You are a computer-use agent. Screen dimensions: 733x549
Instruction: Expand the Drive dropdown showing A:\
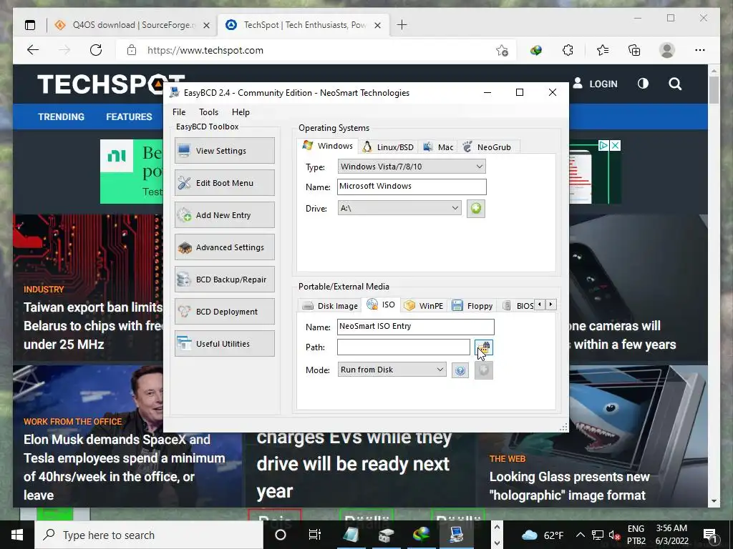pyautogui.click(x=399, y=208)
